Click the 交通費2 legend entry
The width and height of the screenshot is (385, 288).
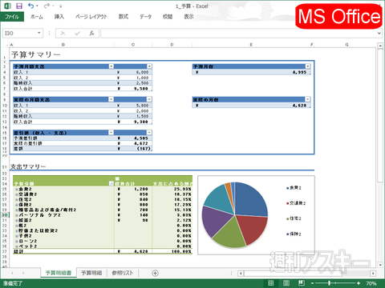[x=296, y=203]
